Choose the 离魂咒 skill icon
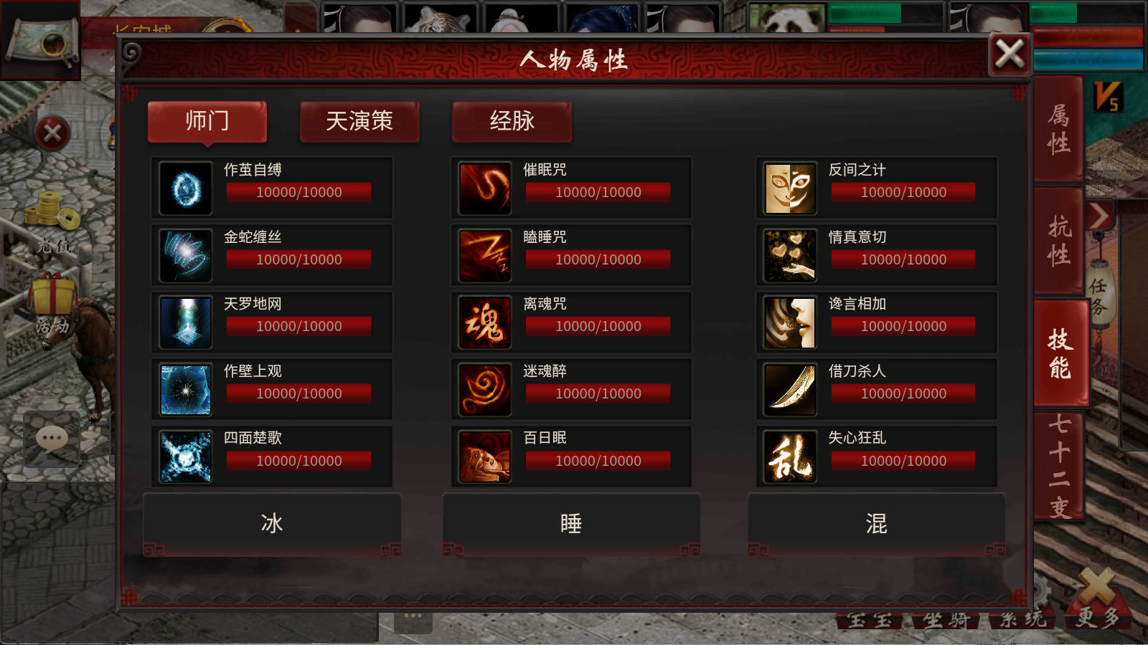 tap(485, 322)
